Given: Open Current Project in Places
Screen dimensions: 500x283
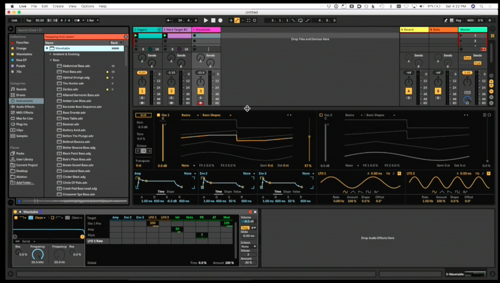Looking at the screenshot, I should click(x=27, y=165).
